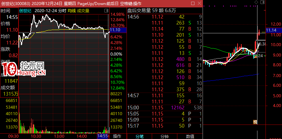Select the 15:00 row with volume 12162
This screenshot has height=139, width=282.
point(165,108)
